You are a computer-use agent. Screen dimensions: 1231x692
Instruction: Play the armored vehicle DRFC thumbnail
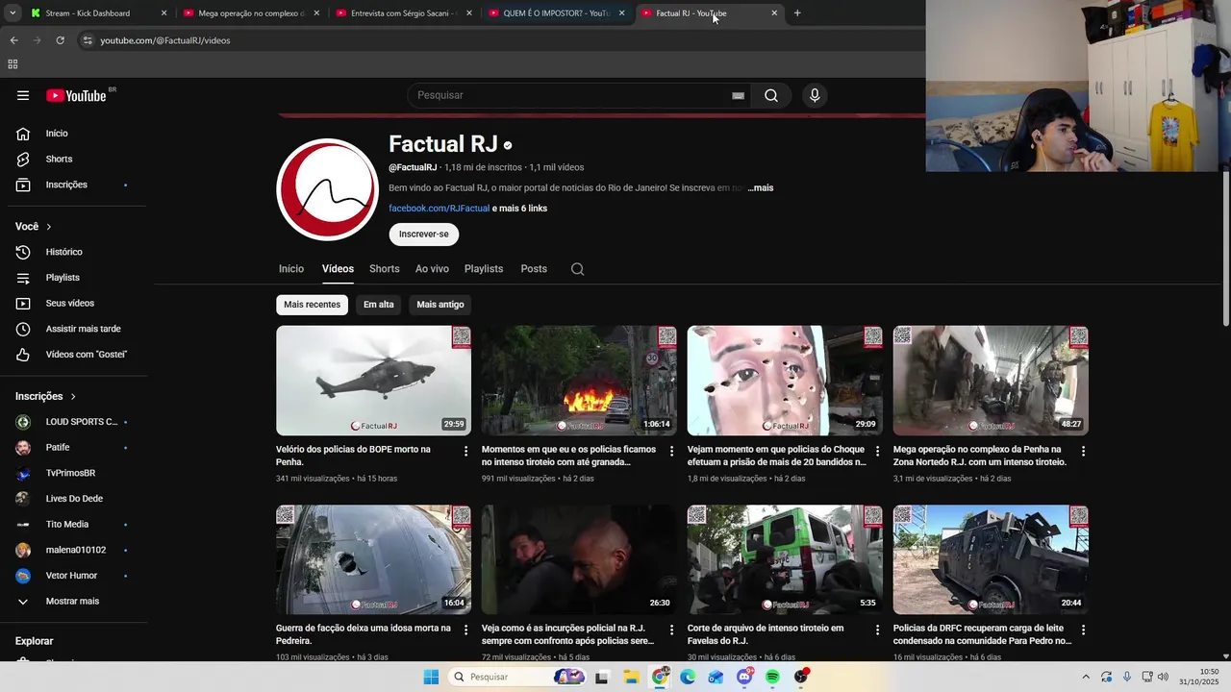[991, 559]
